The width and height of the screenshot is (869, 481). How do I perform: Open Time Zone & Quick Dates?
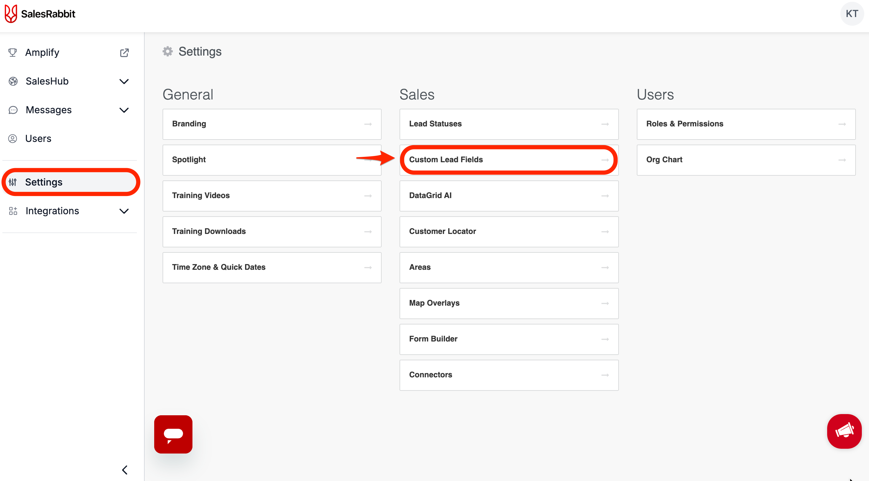(272, 267)
